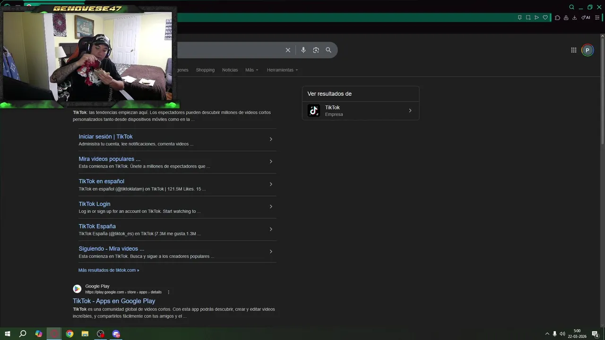This screenshot has width=605, height=340.
Task: Open the TikTok en español link
Action: pos(102,181)
